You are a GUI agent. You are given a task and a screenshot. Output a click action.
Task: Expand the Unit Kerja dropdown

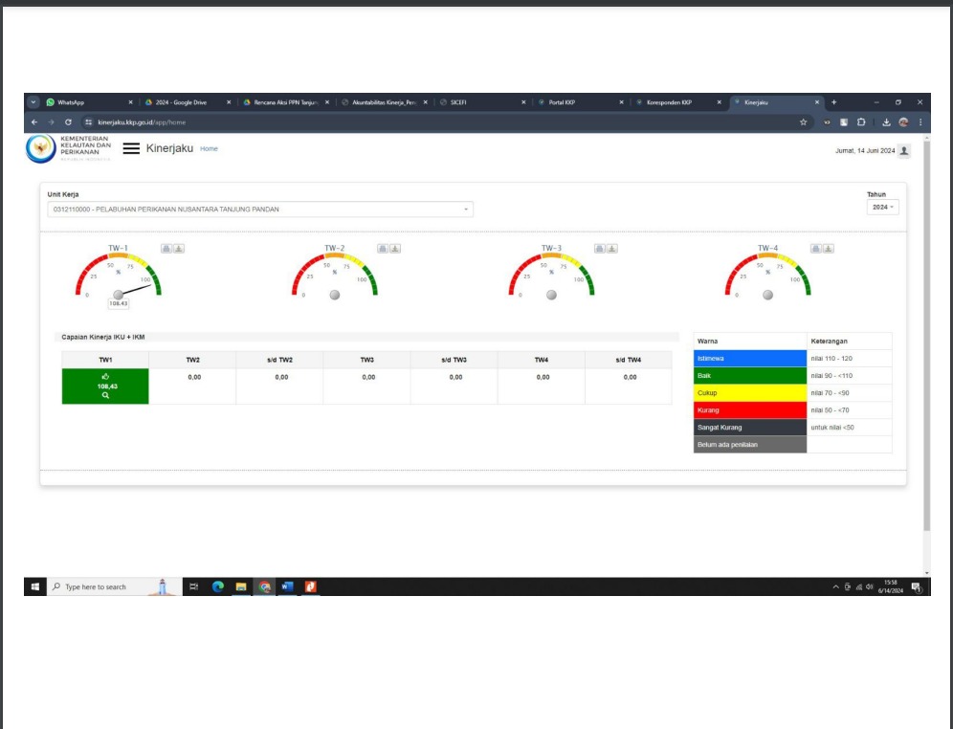(x=260, y=209)
